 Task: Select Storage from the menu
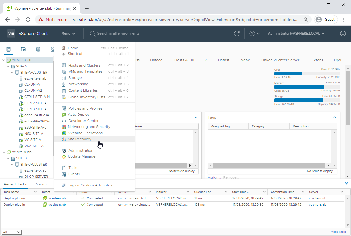pos(95,78)
